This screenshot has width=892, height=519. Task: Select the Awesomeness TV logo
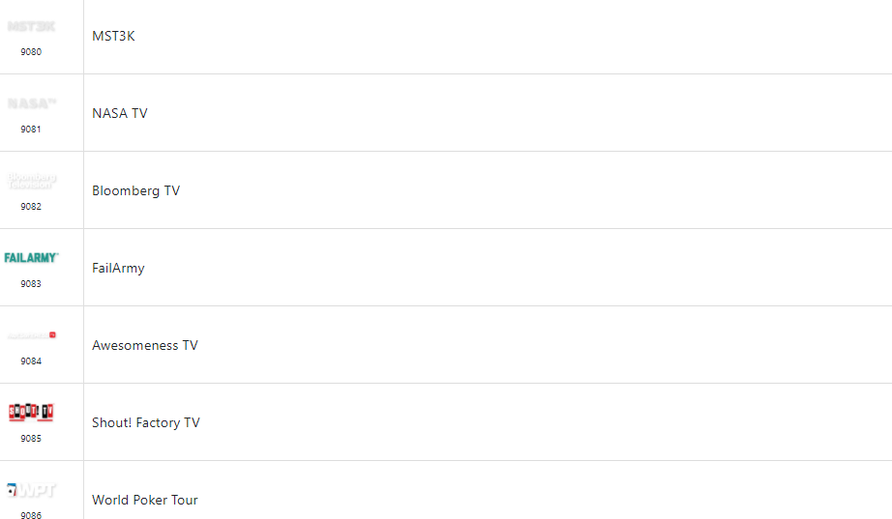click(x=31, y=335)
